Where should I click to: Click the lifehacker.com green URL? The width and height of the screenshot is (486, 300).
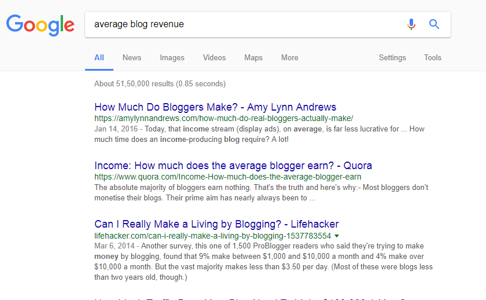click(x=213, y=236)
